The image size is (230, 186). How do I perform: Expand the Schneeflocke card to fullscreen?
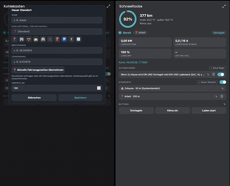pyautogui.click(x=224, y=6)
